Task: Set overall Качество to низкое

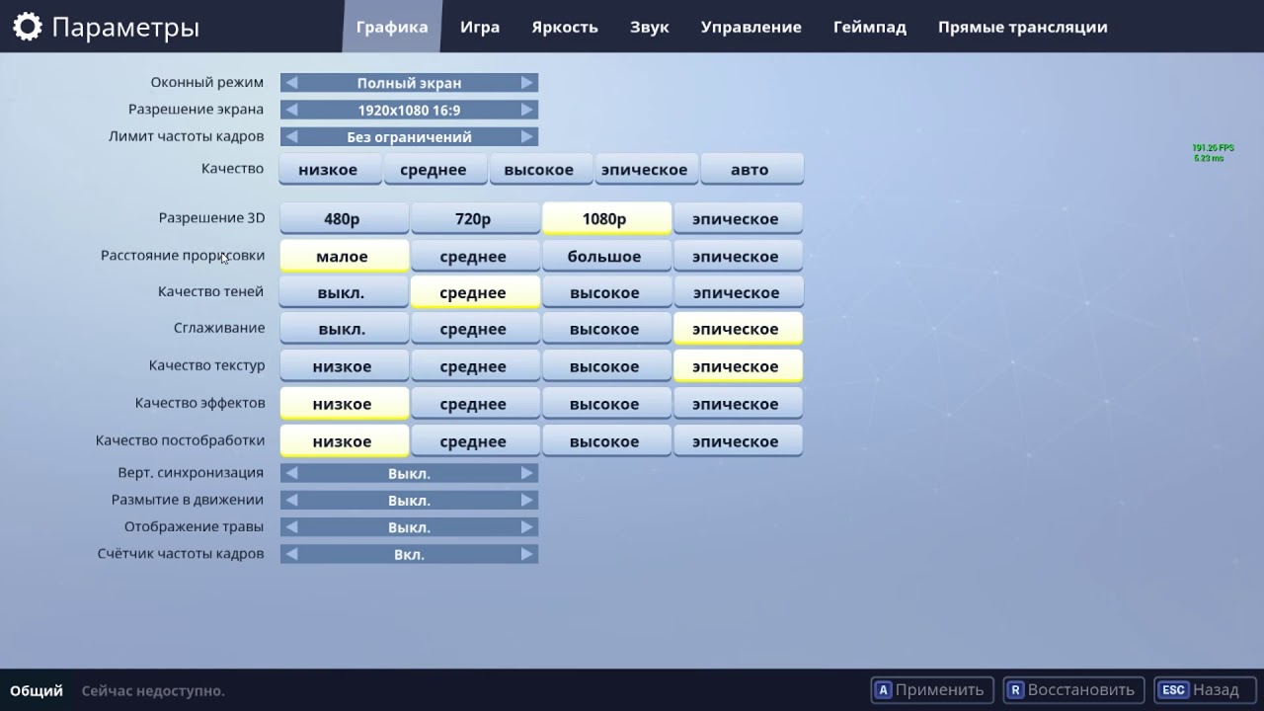Action: (x=328, y=169)
